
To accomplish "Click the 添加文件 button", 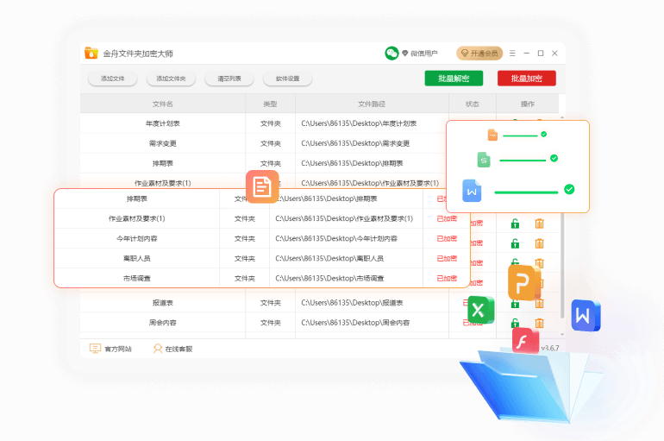I will click(113, 79).
